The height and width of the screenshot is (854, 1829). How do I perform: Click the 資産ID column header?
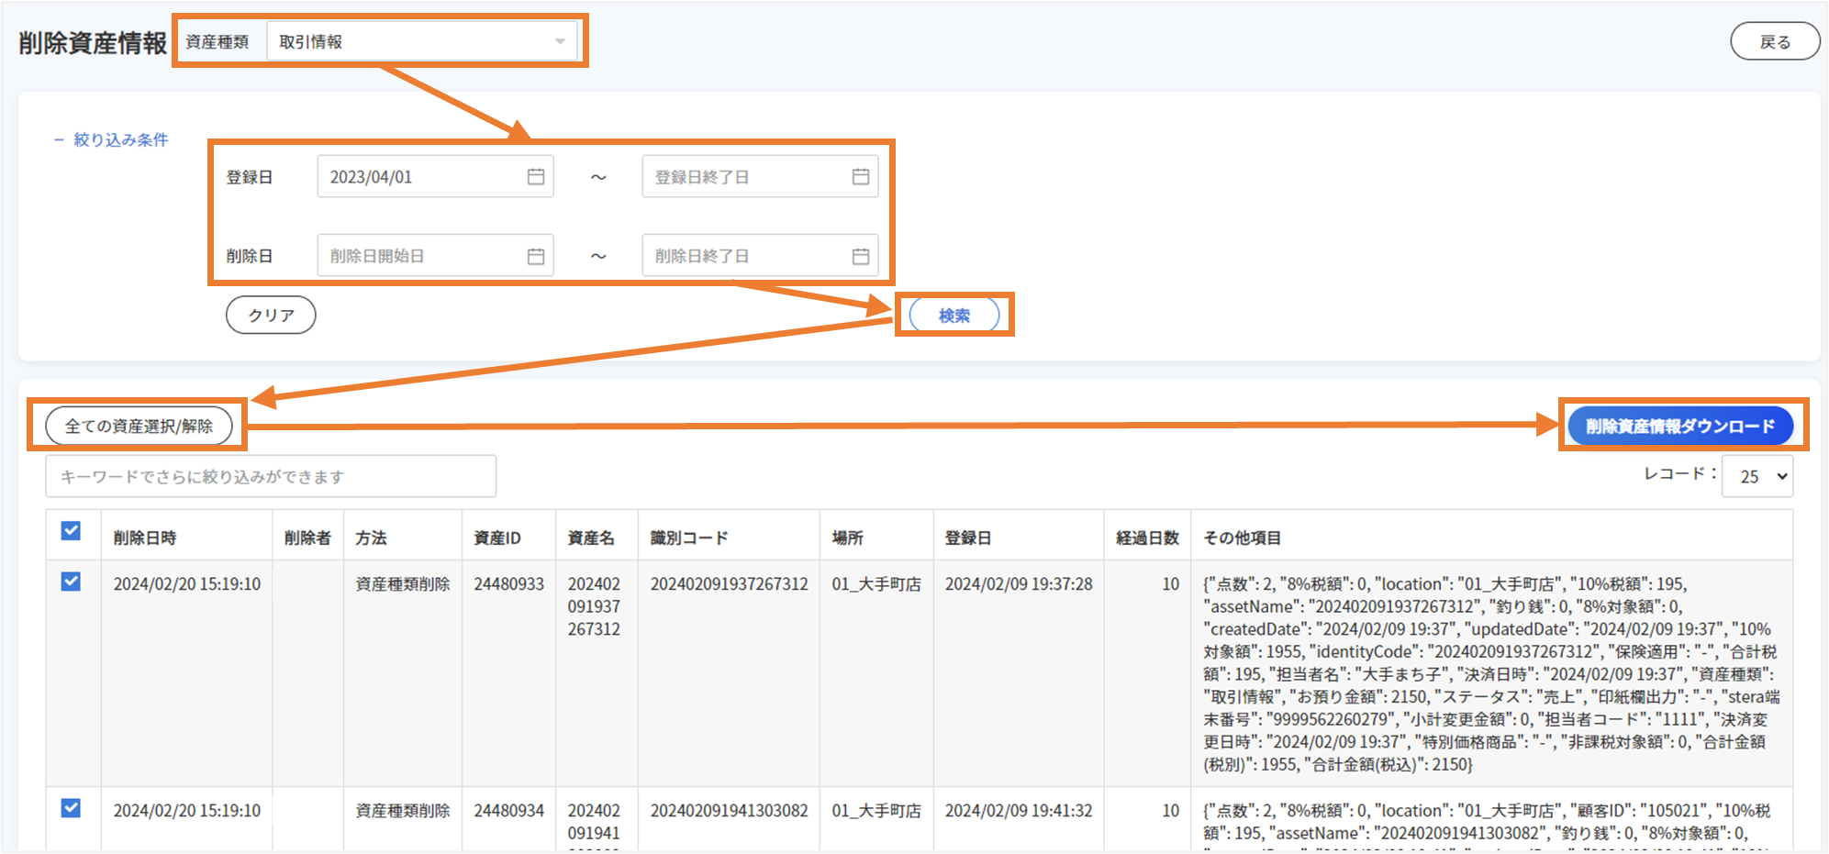pyautogui.click(x=496, y=538)
